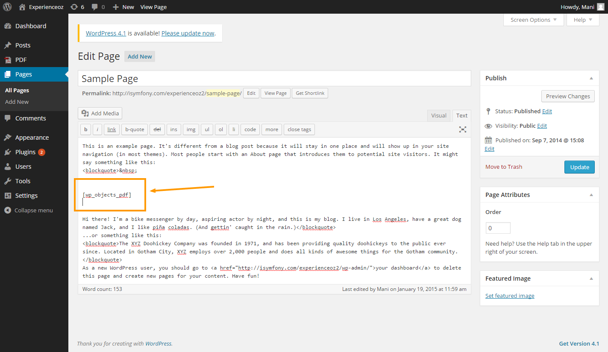Click the Preview Changes button
608x352 pixels.
(x=568, y=96)
